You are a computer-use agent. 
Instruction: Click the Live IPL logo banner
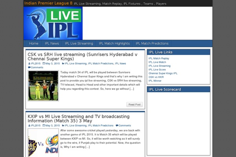(53, 23)
